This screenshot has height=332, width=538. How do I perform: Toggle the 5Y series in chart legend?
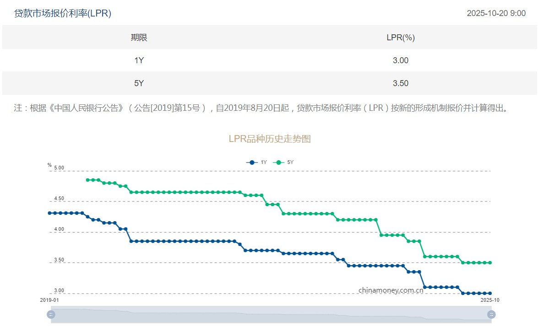[x=283, y=162]
